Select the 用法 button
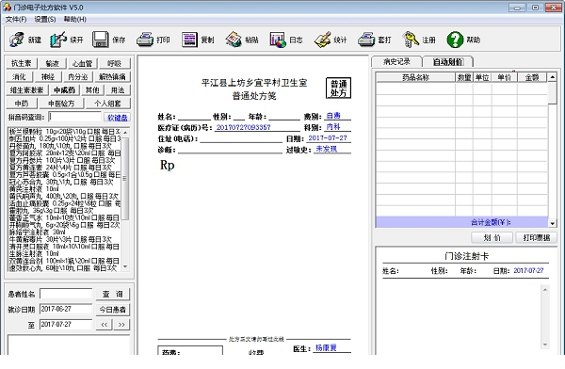This screenshot has height=369, width=565. click(118, 90)
